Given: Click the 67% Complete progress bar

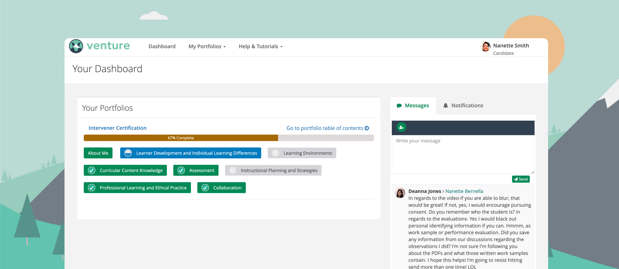Looking at the screenshot, I should (181, 138).
